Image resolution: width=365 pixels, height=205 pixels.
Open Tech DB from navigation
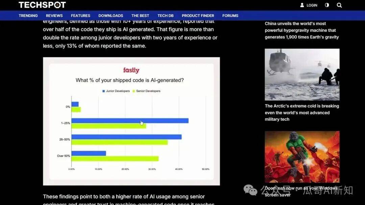165,16
